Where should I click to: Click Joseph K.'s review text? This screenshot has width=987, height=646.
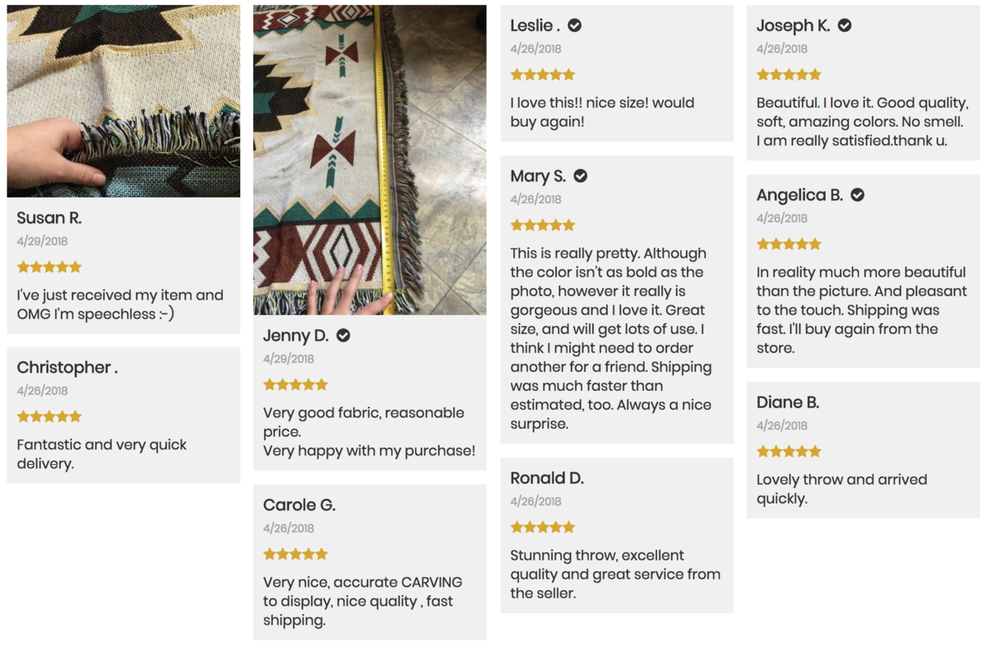point(861,122)
